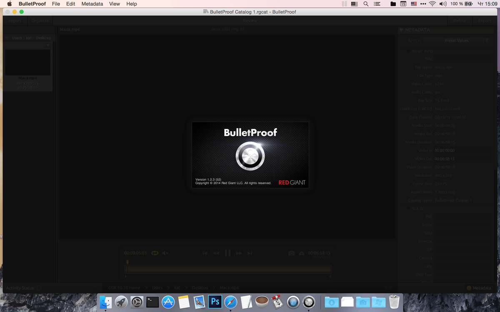Click the BulletProof splash screen logo
This screenshot has height=312, width=500.
(250, 156)
